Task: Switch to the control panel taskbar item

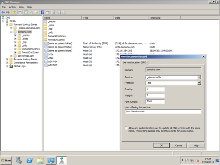Action: click(x=51, y=160)
